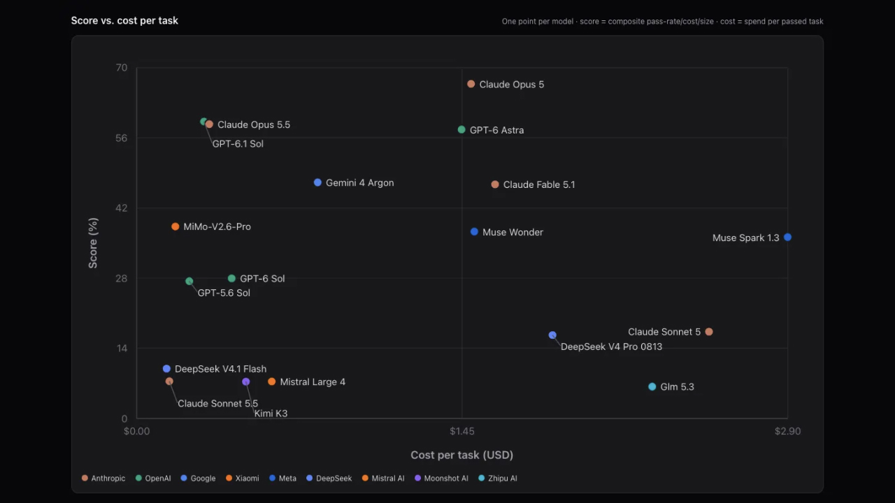This screenshot has width=895, height=503.
Task: Click the "Score vs. cost per task" chart title
Action: (124, 20)
